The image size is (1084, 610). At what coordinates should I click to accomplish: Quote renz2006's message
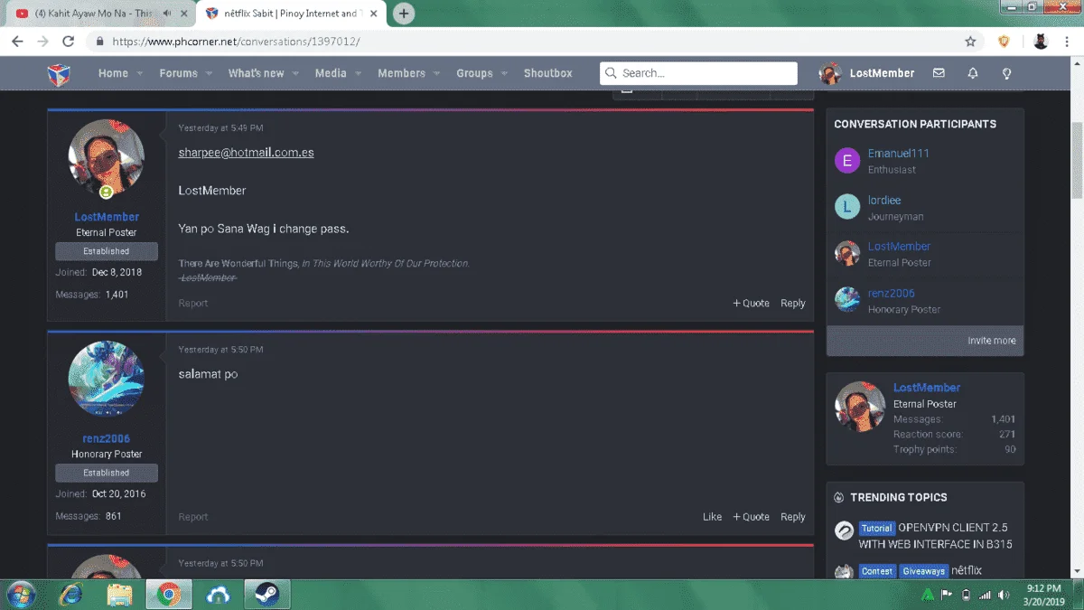click(x=751, y=517)
